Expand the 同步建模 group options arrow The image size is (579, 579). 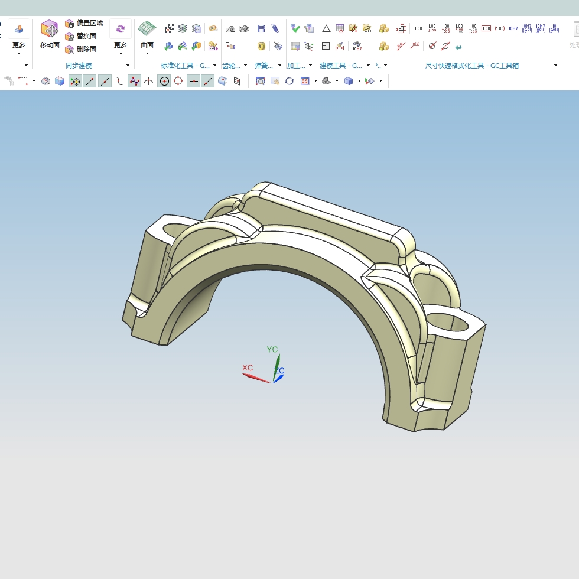click(128, 66)
